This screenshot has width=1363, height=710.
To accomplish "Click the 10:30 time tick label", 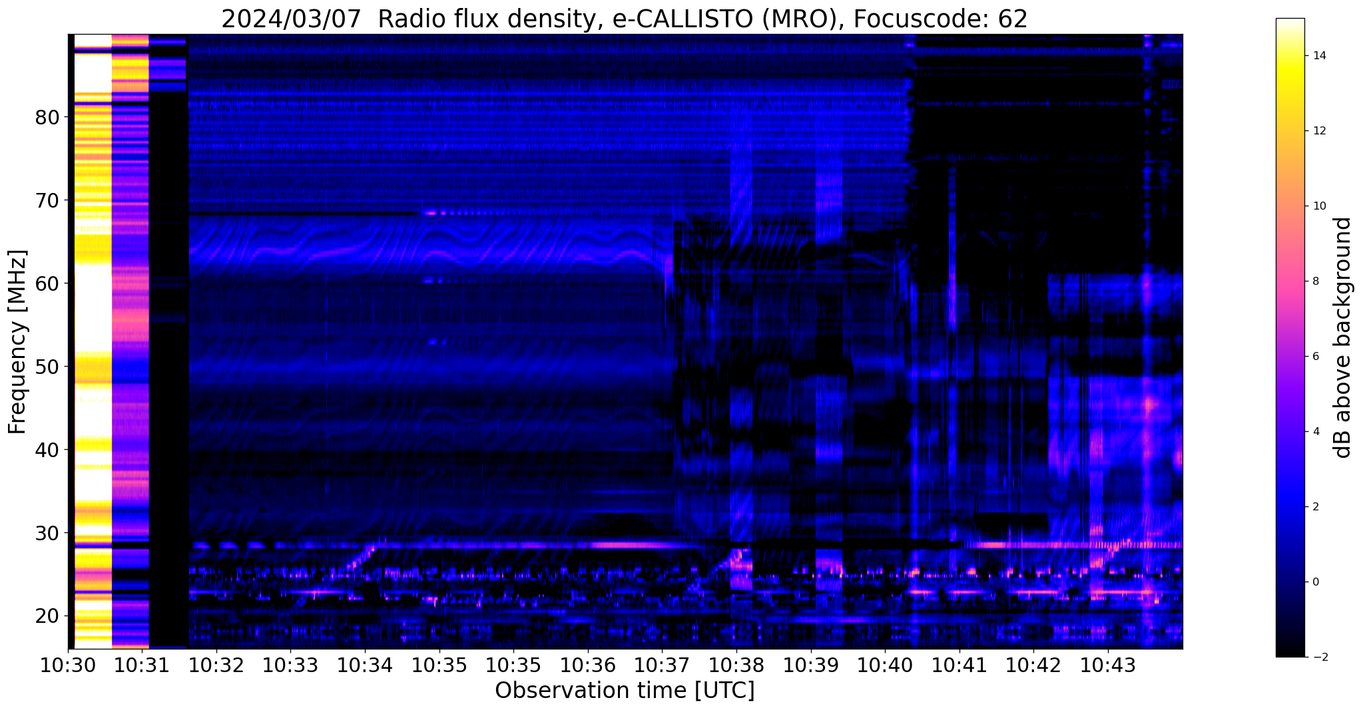I will pyautogui.click(x=68, y=665).
